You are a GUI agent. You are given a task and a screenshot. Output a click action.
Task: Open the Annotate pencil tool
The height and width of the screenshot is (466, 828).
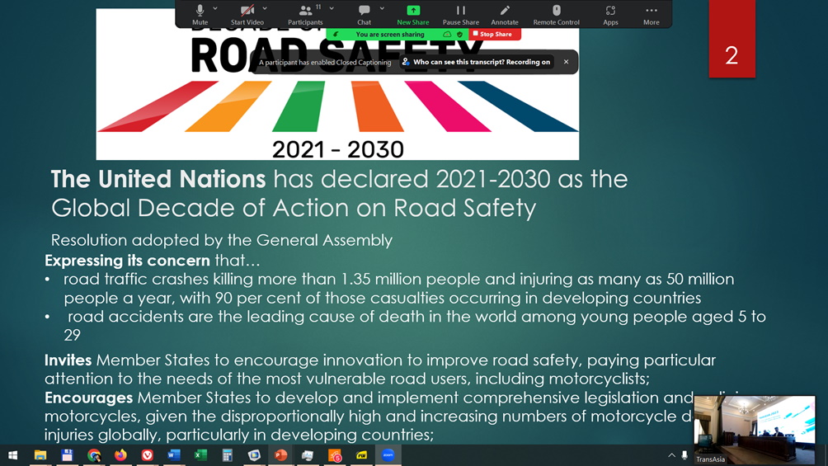pos(504,14)
